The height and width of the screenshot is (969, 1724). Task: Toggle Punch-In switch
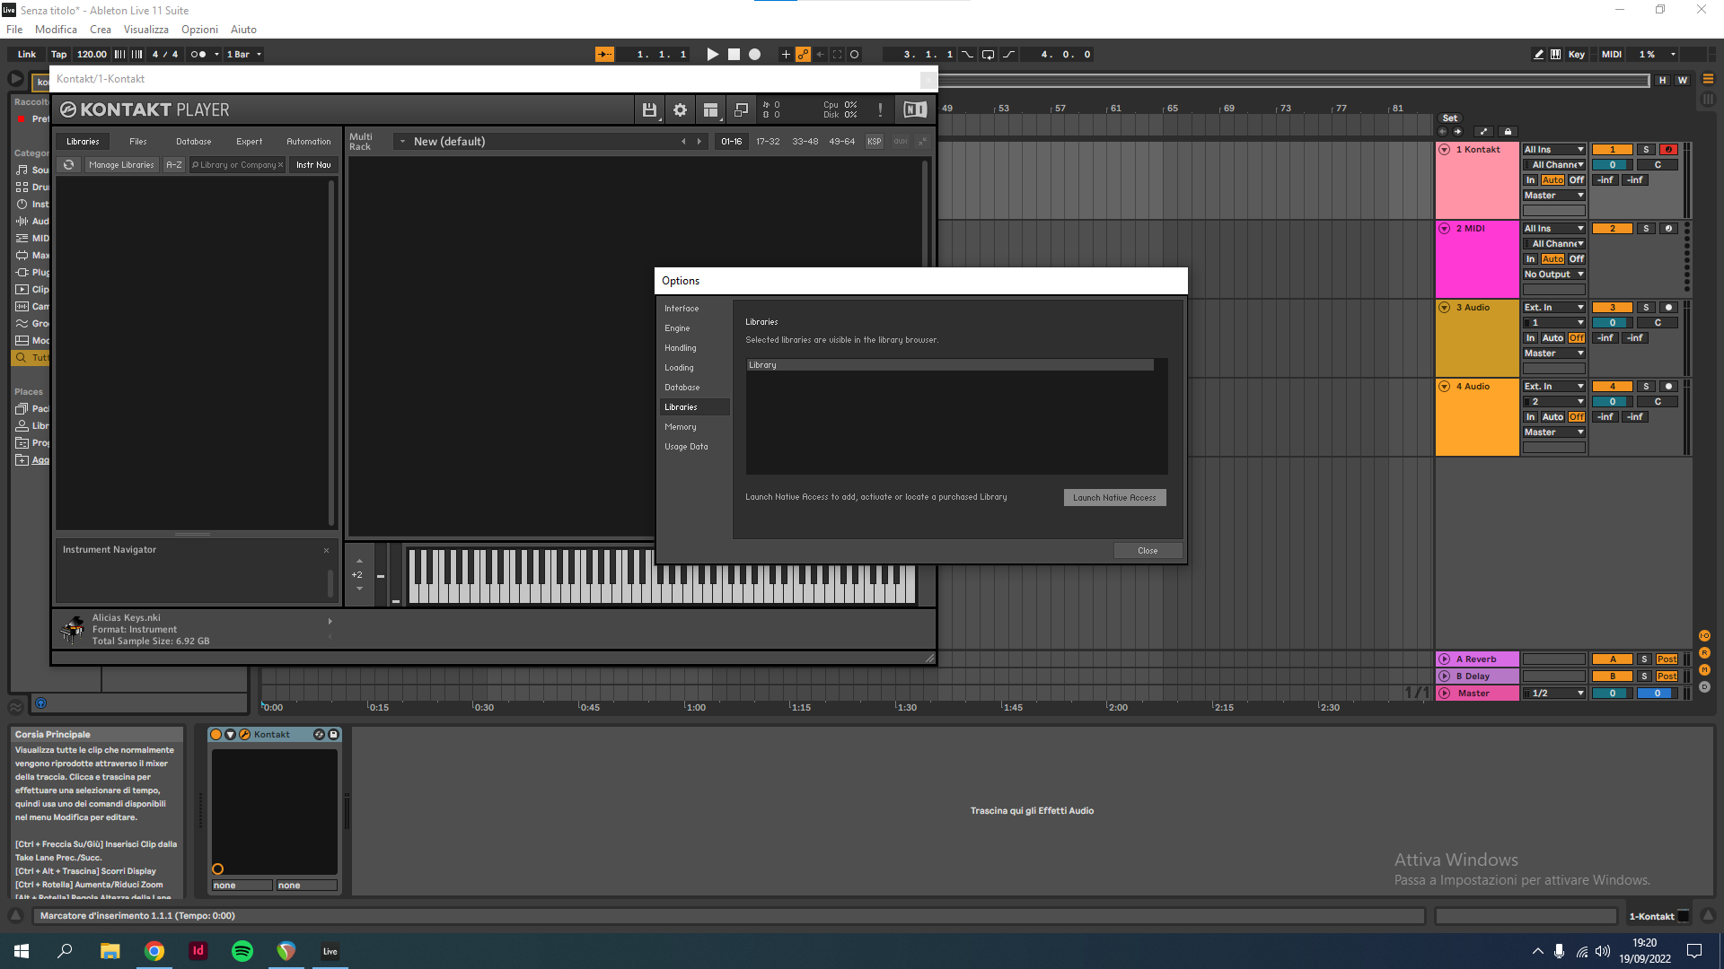[967, 55]
